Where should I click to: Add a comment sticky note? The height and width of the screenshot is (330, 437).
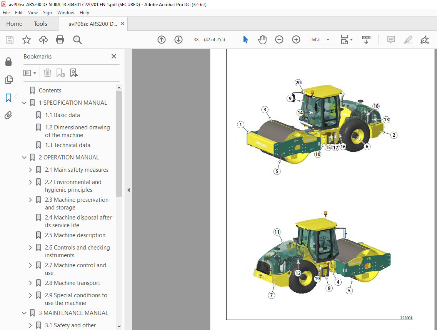point(391,40)
